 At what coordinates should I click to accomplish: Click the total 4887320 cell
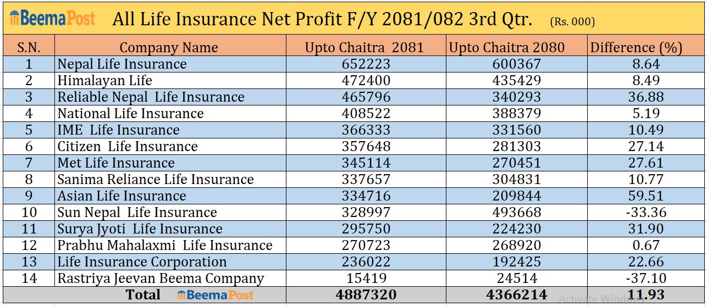[x=366, y=295]
